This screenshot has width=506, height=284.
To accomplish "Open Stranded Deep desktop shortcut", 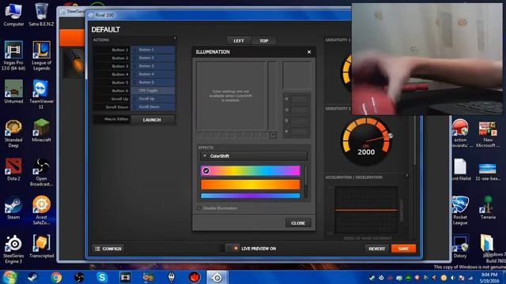I will 13,133.
